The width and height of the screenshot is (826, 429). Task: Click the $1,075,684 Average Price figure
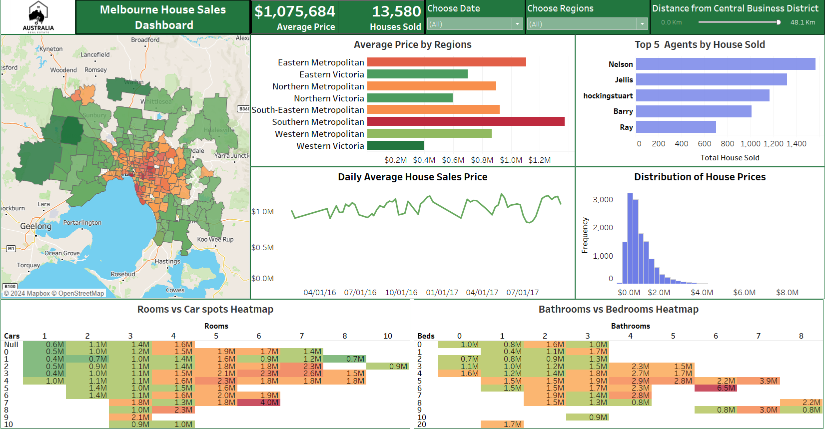pos(294,11)
